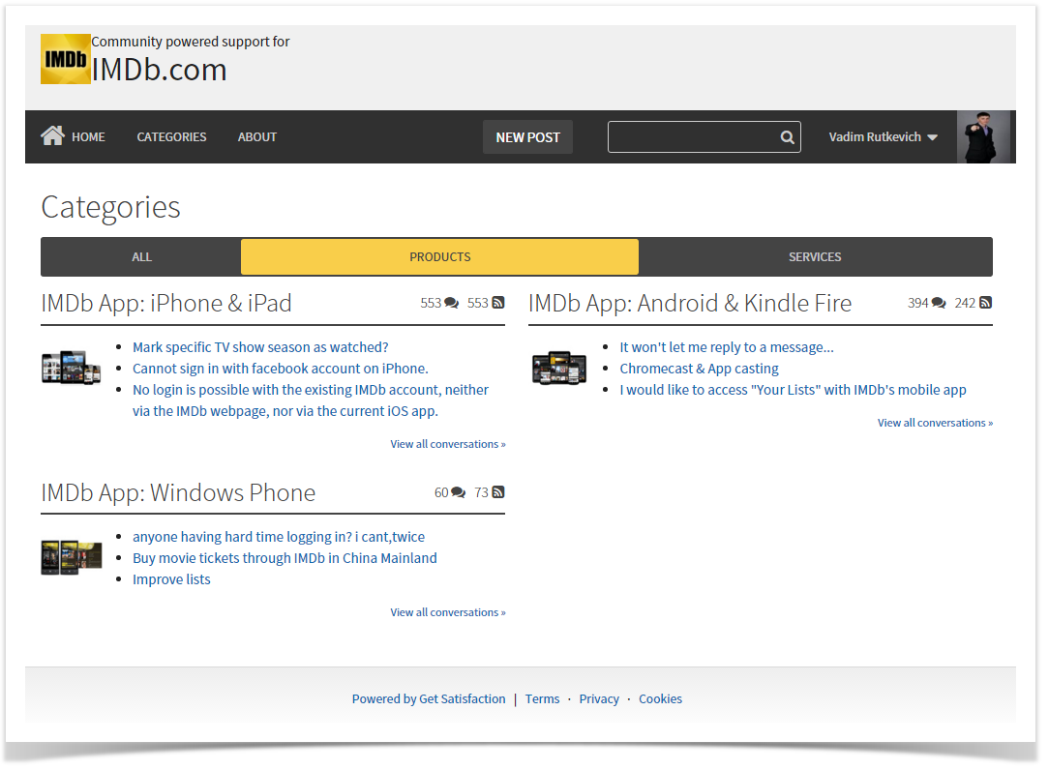
Task: Click Vadim Rutkevich profile avatar photo
Action: (983, 137)
